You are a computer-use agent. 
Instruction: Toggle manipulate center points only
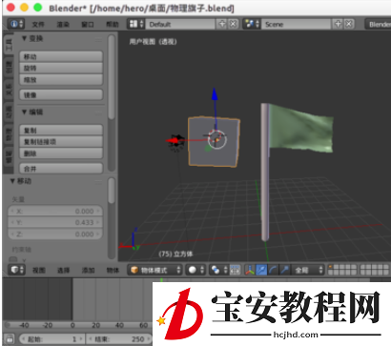coord(235,270)
